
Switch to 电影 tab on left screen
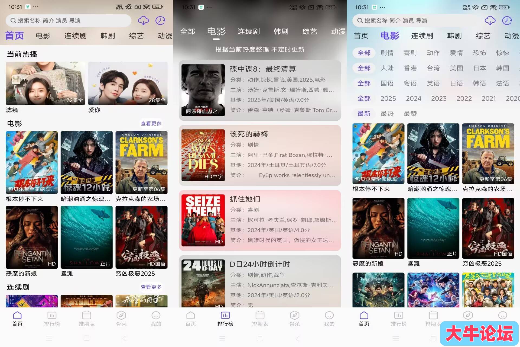[x=43, y=36]
